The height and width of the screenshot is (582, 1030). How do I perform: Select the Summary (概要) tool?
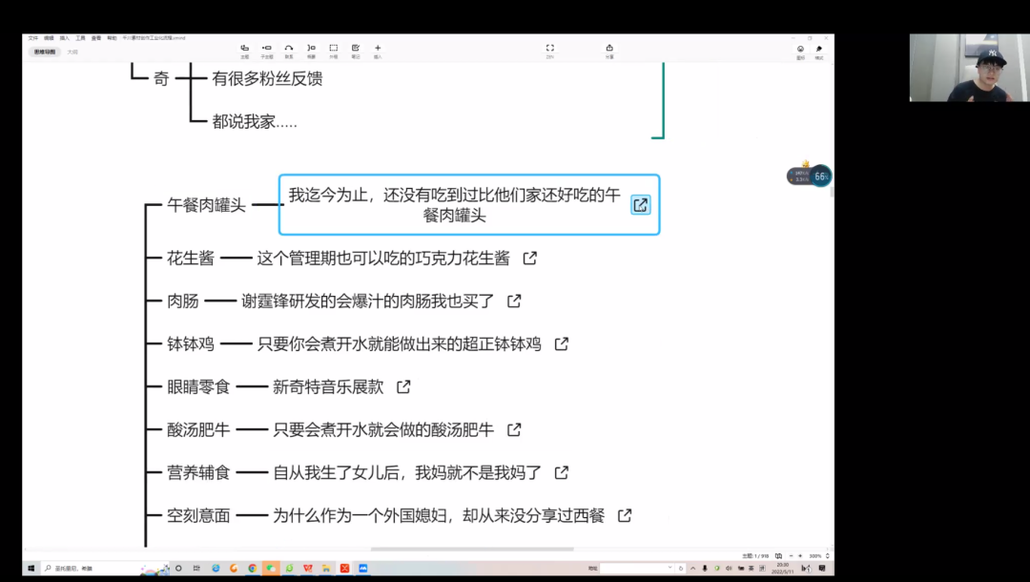pos(311,50)
